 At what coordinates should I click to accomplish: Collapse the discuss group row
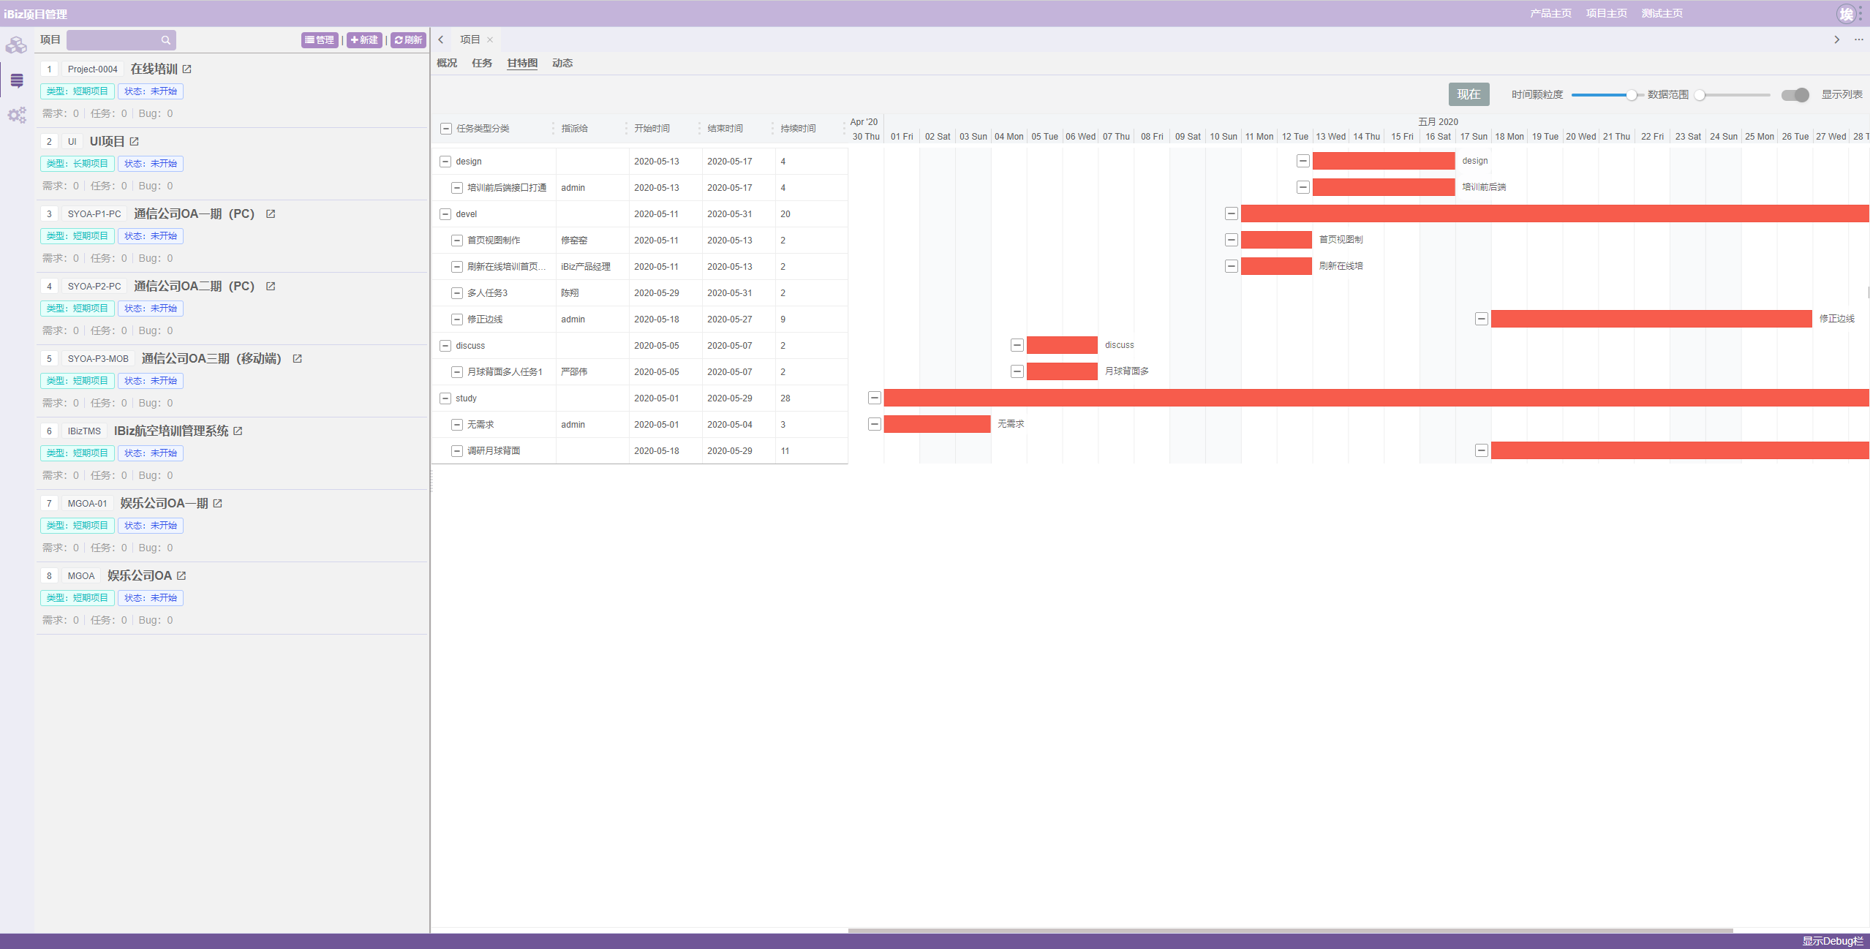pyautogui.click(x=445, y=346)
